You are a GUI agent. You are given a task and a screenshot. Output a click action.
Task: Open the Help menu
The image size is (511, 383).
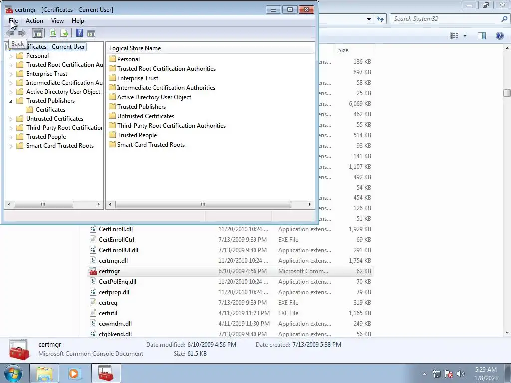(x=78, y=21)
